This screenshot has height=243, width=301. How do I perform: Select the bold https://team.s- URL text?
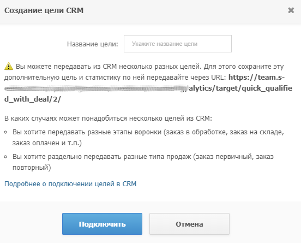click(x=256, y=77)
